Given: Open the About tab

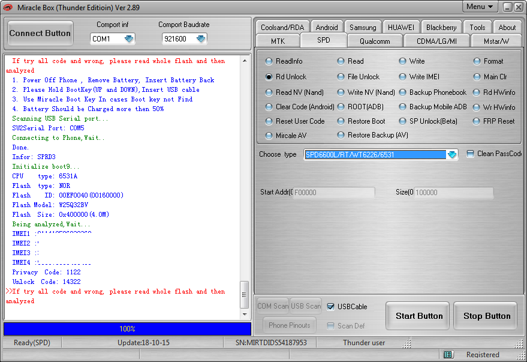Looking at the screenshot, I should pyautogui.click(x=507, y=27).
